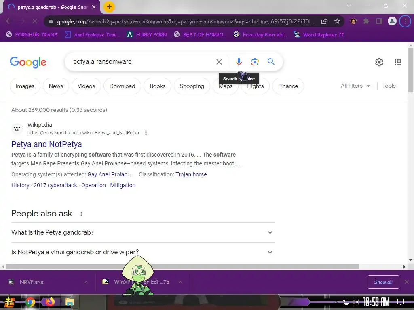Open Google settings gear icon
Image resolution: width=414 pixels, height=310 pixels.
click(x=379, y=62)
